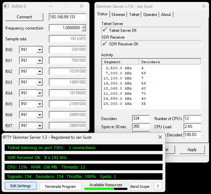211x194 pixels.
Task: Click the help question mark button
Action: [157, 186]
